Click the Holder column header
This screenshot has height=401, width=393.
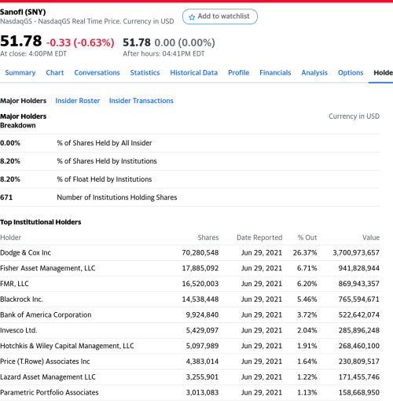10,237
